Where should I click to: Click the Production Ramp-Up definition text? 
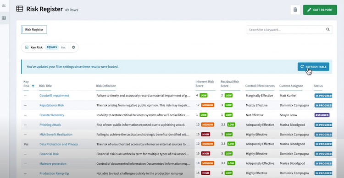click(x=139, y=173)
